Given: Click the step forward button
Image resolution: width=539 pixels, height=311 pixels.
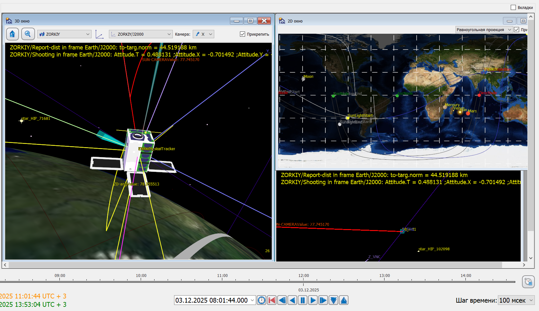Looking at the screenshot, I should pos(323,300).
